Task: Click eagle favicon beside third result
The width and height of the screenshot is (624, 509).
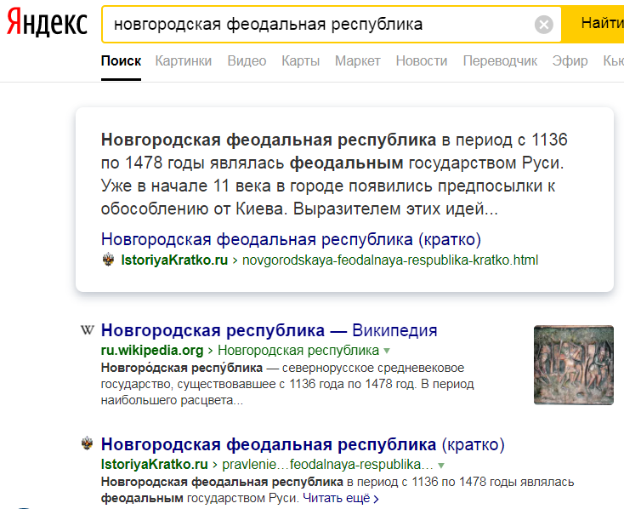Action: pyautogui.click(x=88, y=443)
